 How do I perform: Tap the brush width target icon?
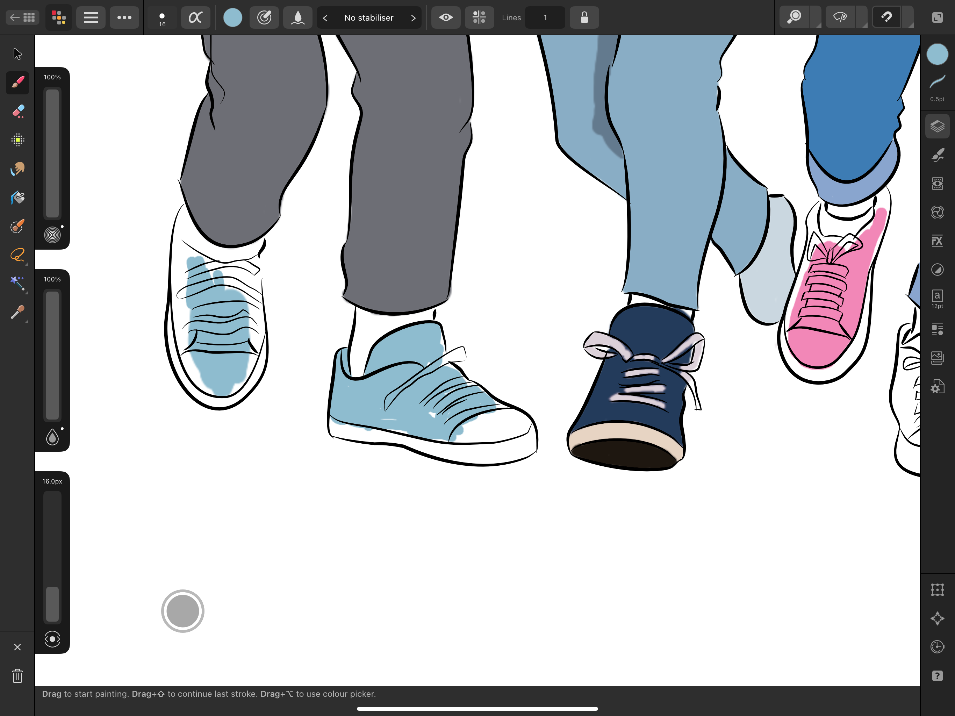52,639
